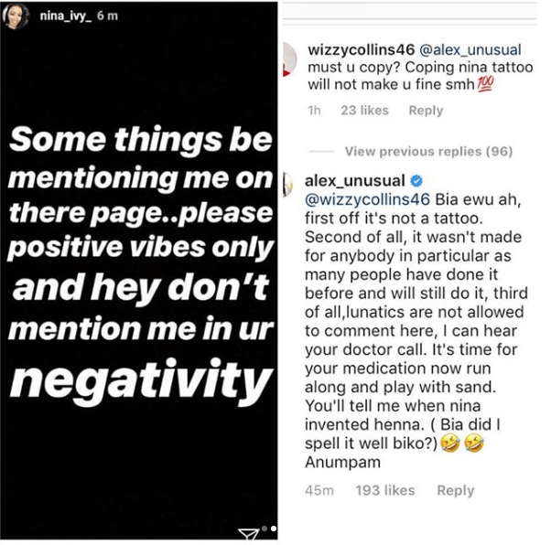Click the 1h comment timestamp

point(313,111)
